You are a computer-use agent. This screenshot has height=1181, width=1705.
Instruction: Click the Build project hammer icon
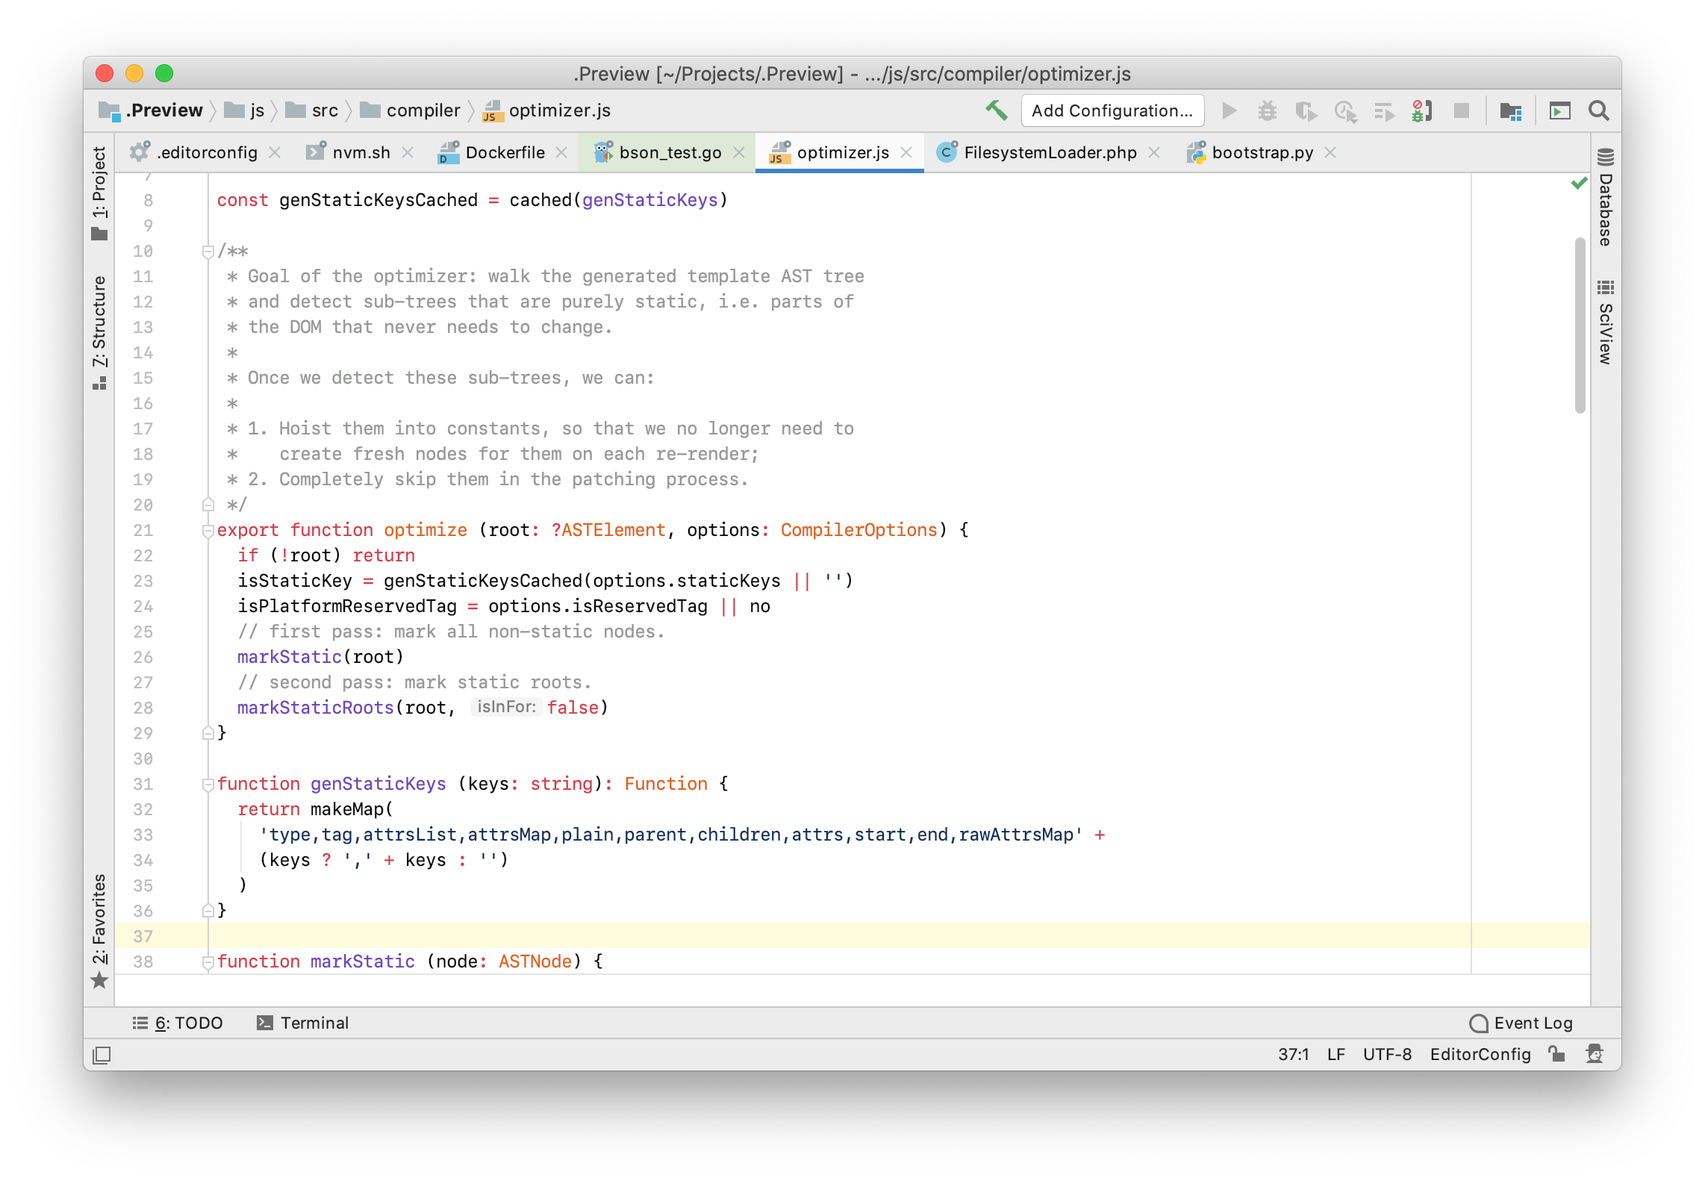tap(996, 110)
